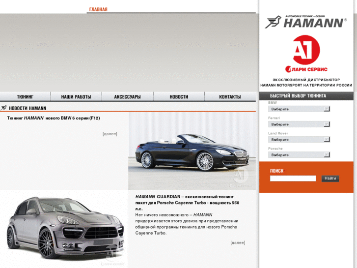Click the Porsche label above its dropdown
Viewport: 357px width, 268px height.
275,149
